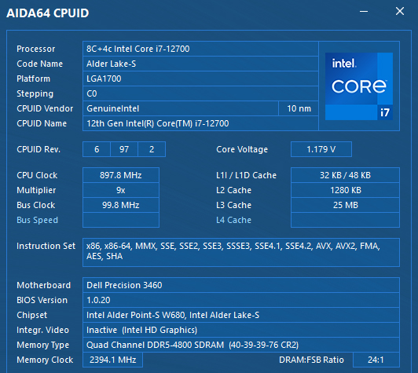418x373 pixels.
Task: Click the Integr. Video value Inactive (Intel HD Graphics)
Action: pyautogui.click(x=241, y=330)
